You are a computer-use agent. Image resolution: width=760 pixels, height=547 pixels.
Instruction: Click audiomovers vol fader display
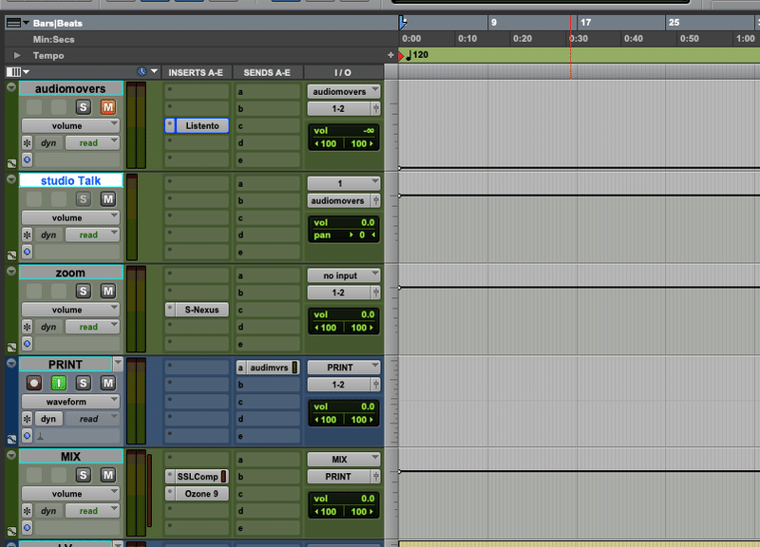click(344, 131)
